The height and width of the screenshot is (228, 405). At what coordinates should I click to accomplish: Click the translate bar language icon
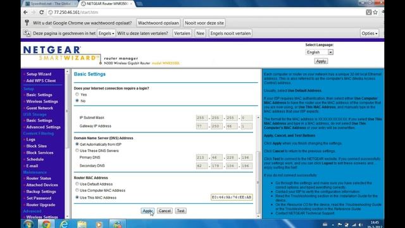[27, 33]
